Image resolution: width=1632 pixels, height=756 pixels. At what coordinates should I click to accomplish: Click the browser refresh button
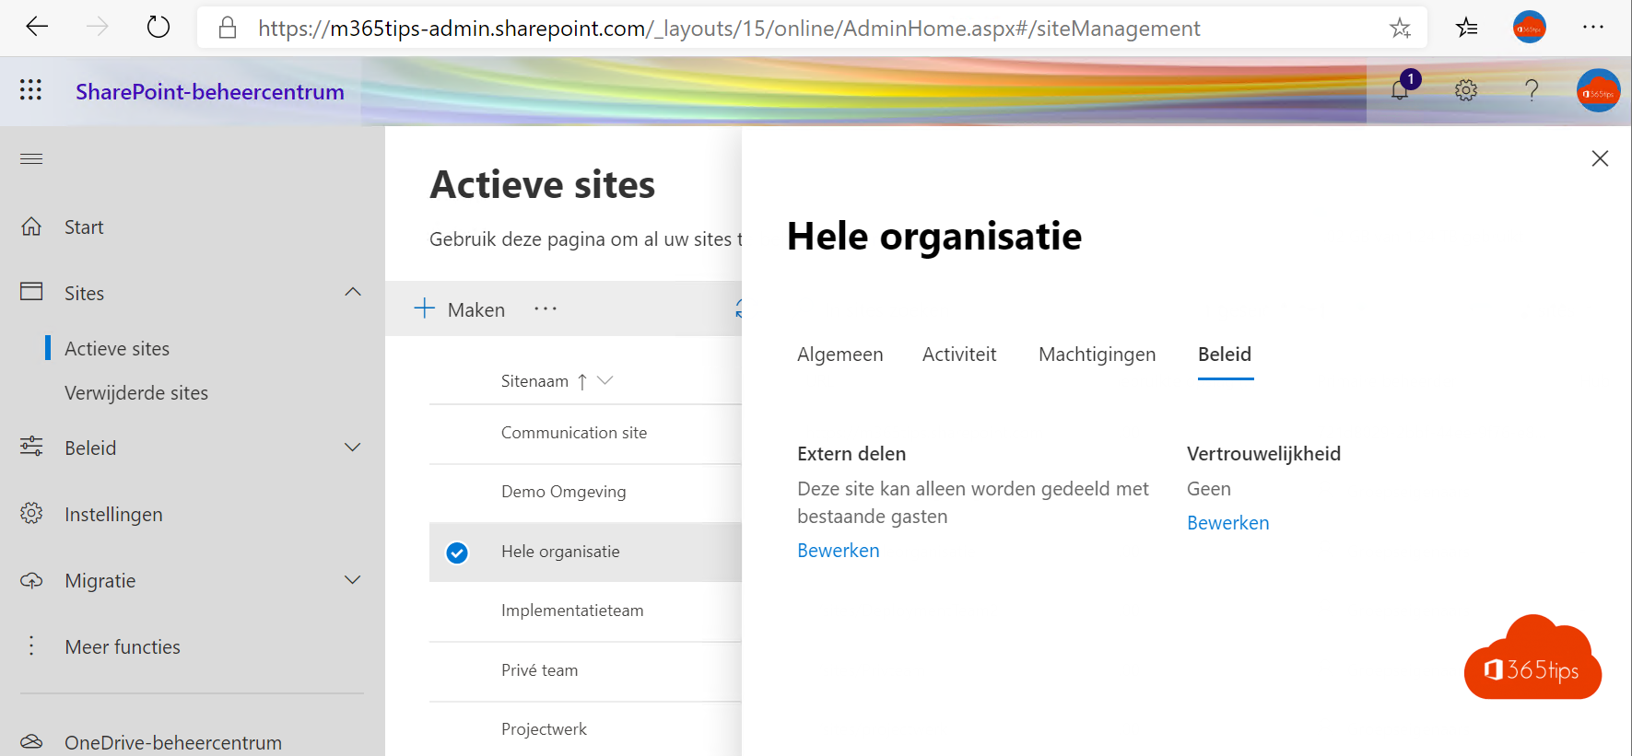coord(159,28)
